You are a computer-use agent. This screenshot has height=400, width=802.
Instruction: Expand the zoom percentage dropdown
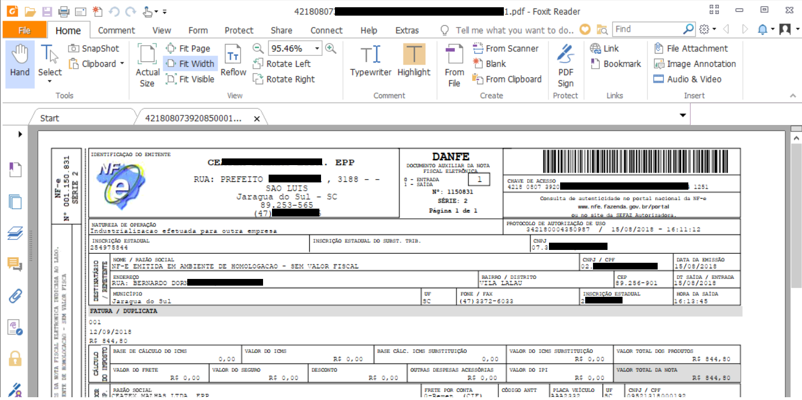317,49
